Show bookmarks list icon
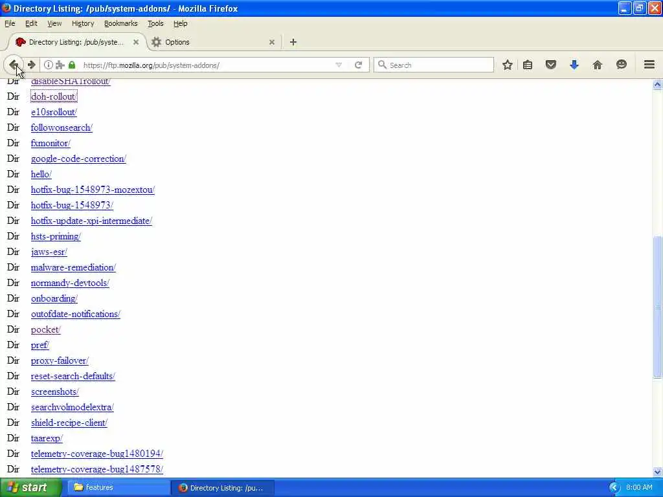This screenshot has height=497, width=663. coord(527,65)
